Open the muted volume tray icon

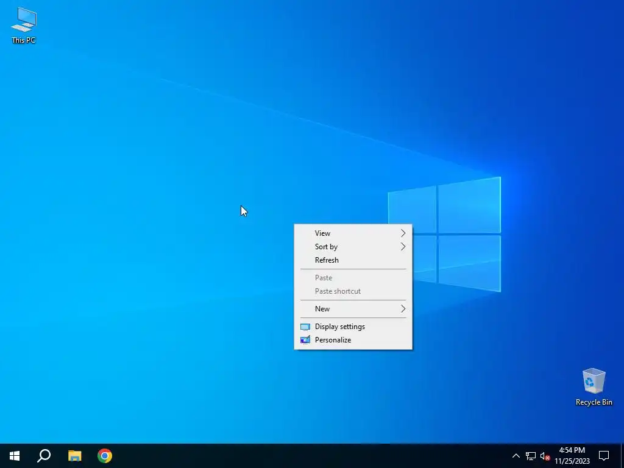[x=545, y=456]
